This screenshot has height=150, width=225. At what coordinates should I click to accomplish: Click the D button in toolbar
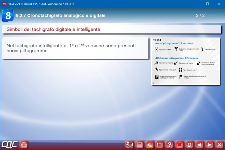[189, 144]
